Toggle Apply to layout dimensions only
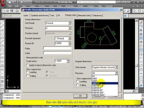 (x=27, y=65)
